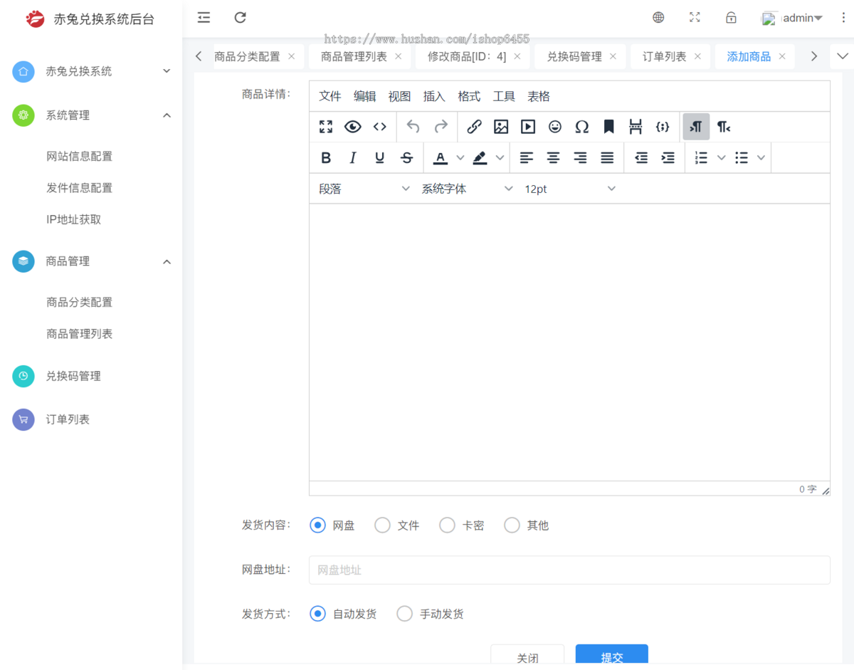Toggle italic formatting

[353, 158]
